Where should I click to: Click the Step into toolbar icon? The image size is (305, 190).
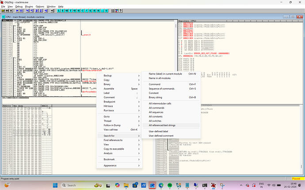pyautogui.click(x=27, y=11)
